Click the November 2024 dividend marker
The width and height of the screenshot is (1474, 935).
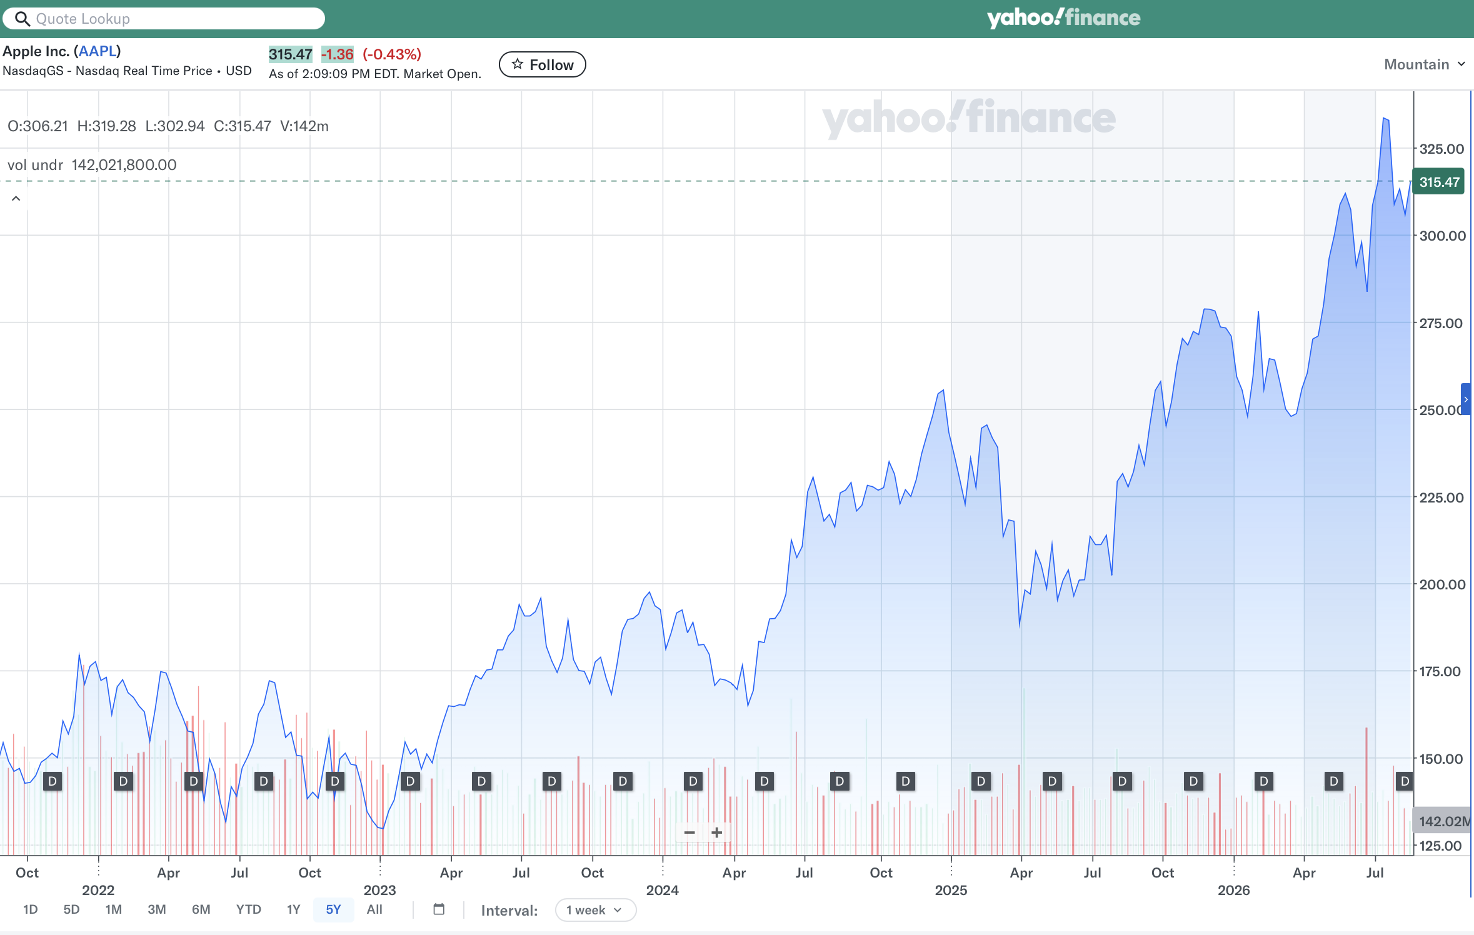pyautogui.click(x=906, y=781)
